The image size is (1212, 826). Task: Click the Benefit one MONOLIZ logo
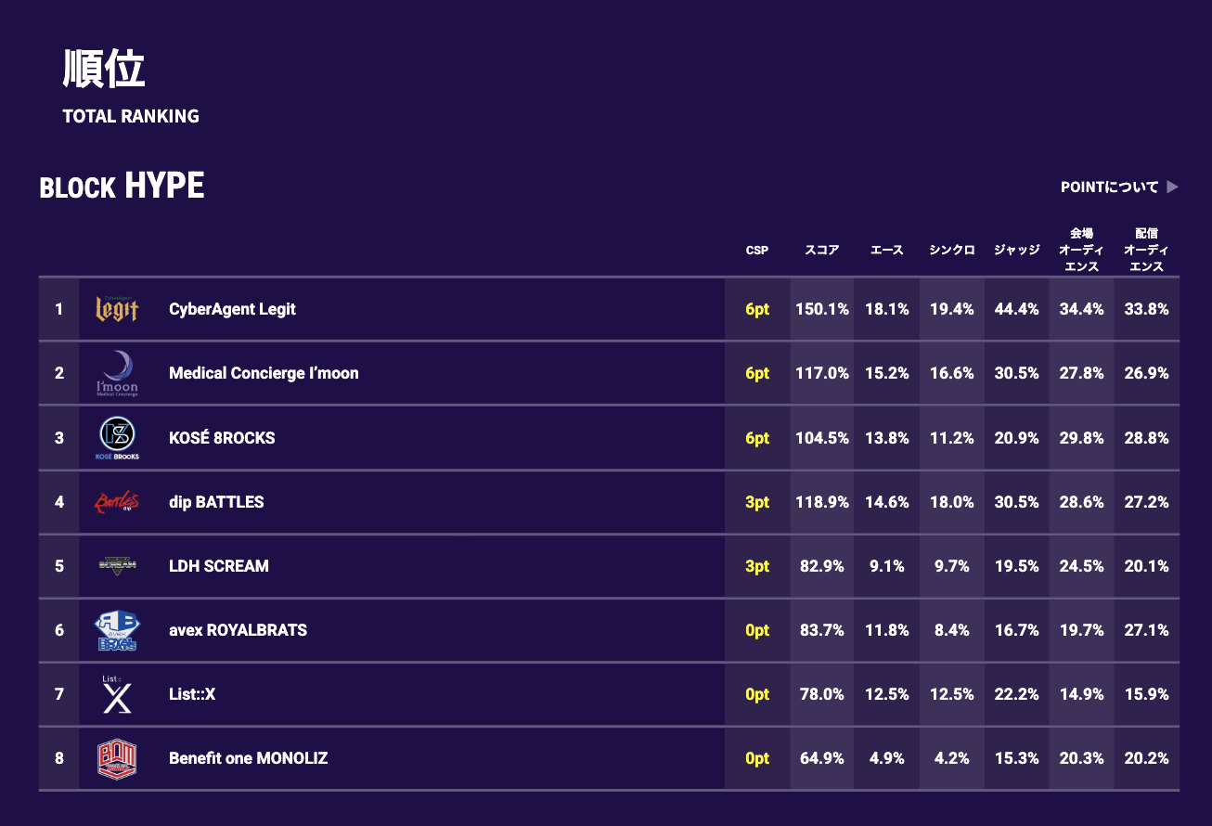(x=117, y=758)
